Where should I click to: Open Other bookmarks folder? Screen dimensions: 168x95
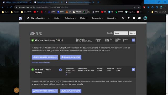(x=159, y=12)
